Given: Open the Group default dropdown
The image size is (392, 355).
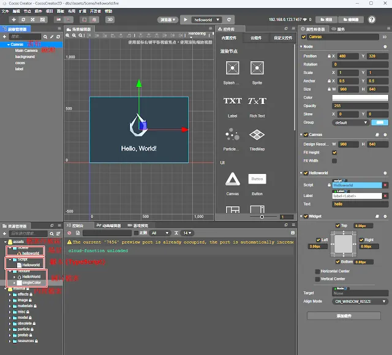Looking at the screenshot, I should [x=350, y=122].
